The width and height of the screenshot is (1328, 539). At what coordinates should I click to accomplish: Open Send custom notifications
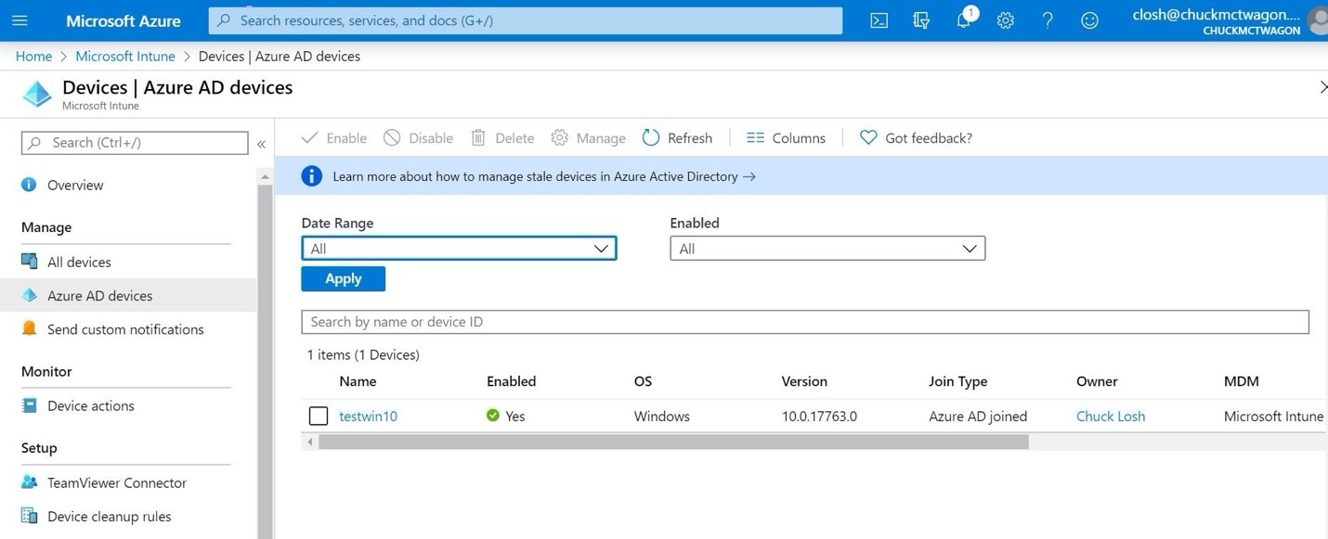click(x=125, y=329)
